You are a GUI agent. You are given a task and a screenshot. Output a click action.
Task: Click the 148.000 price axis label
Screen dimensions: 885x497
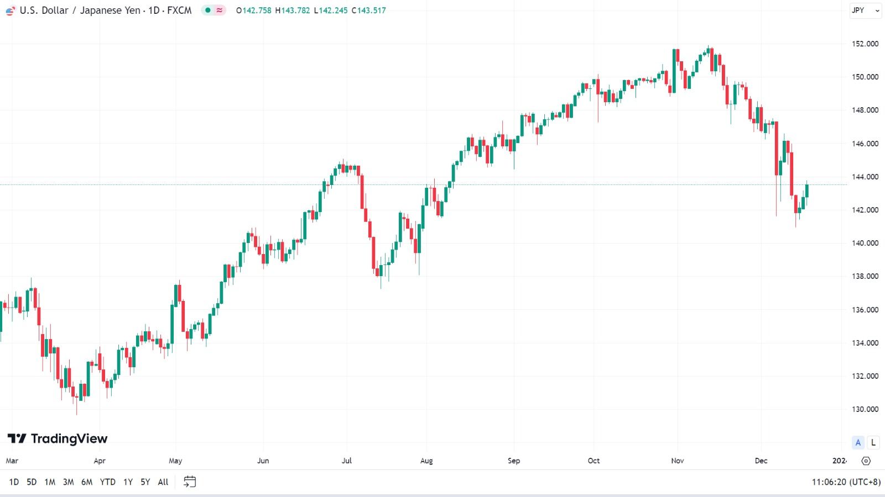[x=865, y=110]
